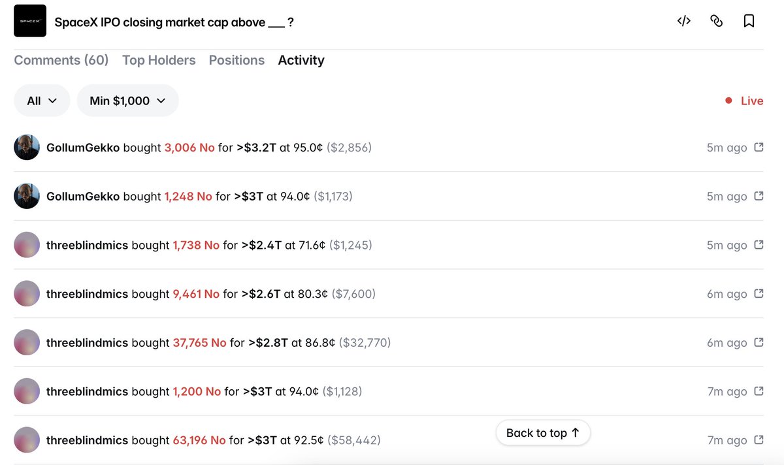Switch to Top Holders tab
The height and width of the screenshot is (465, 784).
(x=159, y=60)
